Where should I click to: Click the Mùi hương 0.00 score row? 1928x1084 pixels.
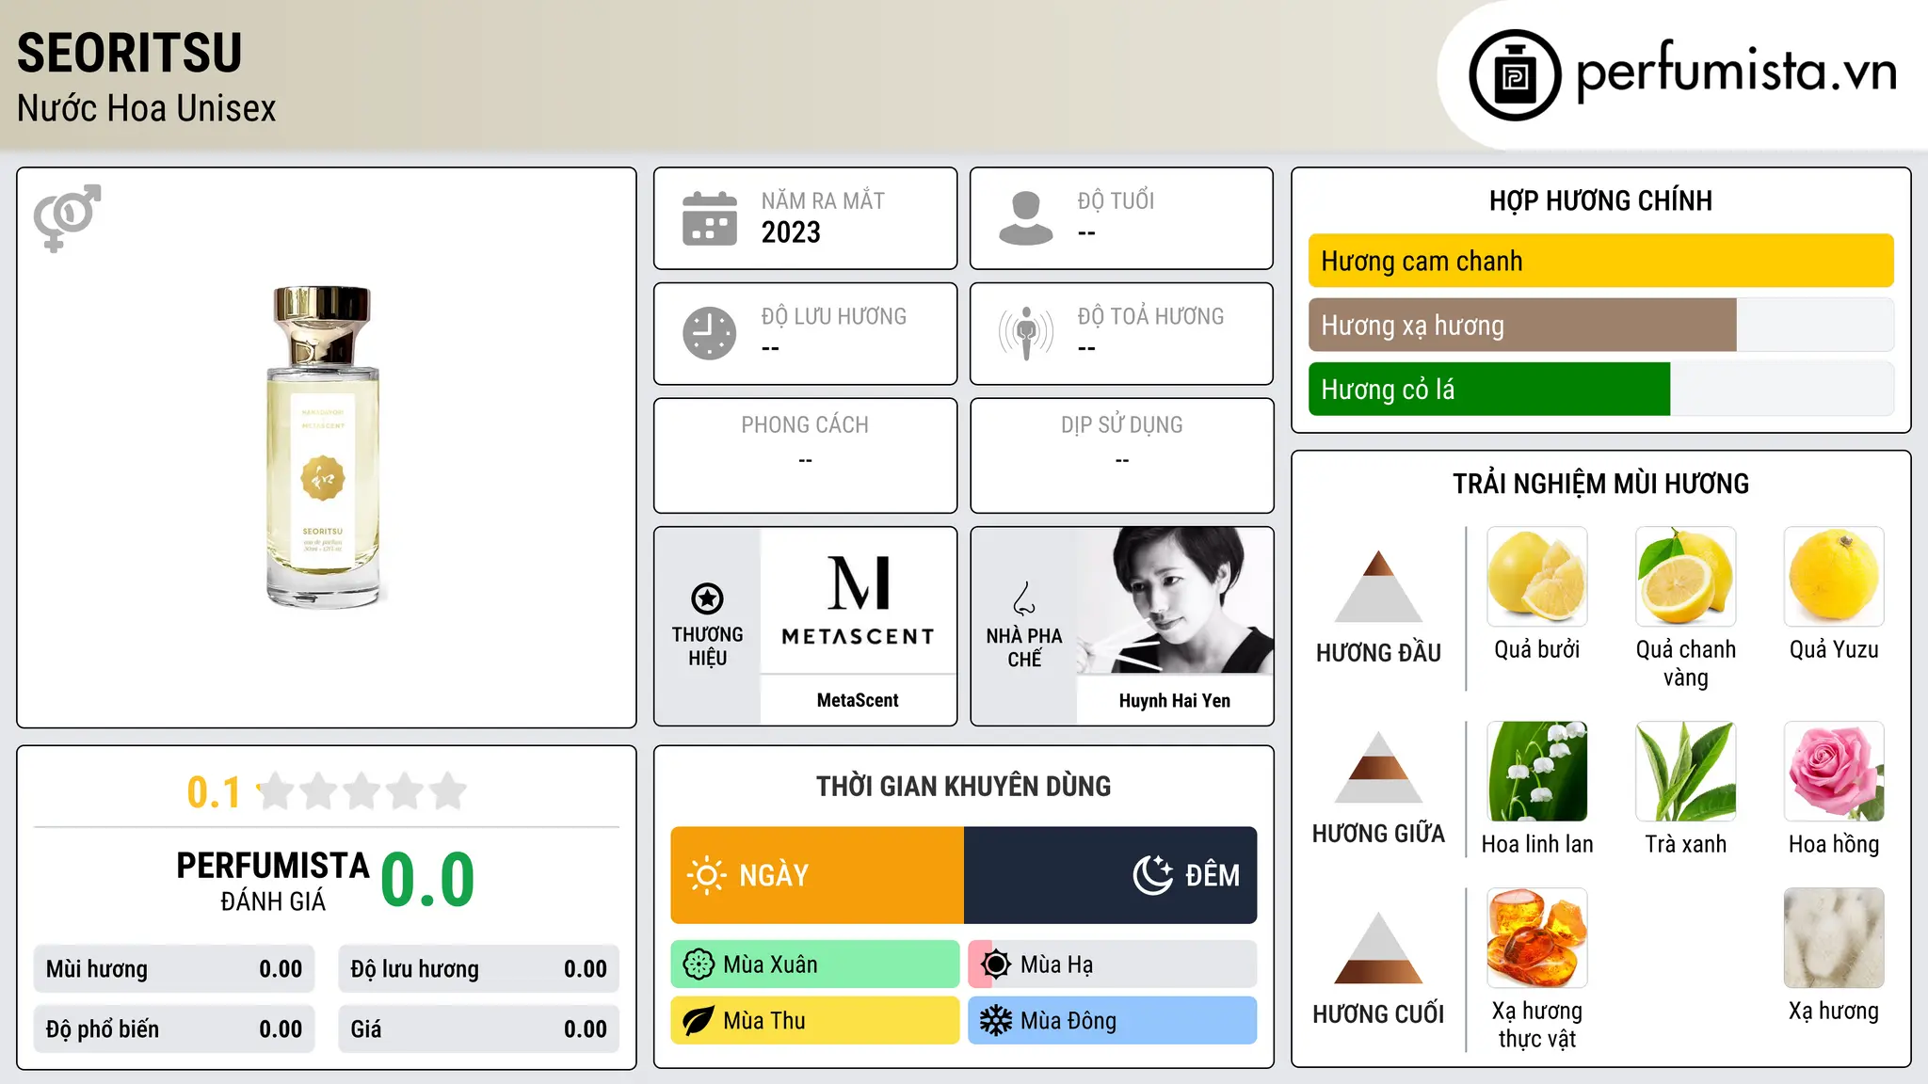[174, 969]
